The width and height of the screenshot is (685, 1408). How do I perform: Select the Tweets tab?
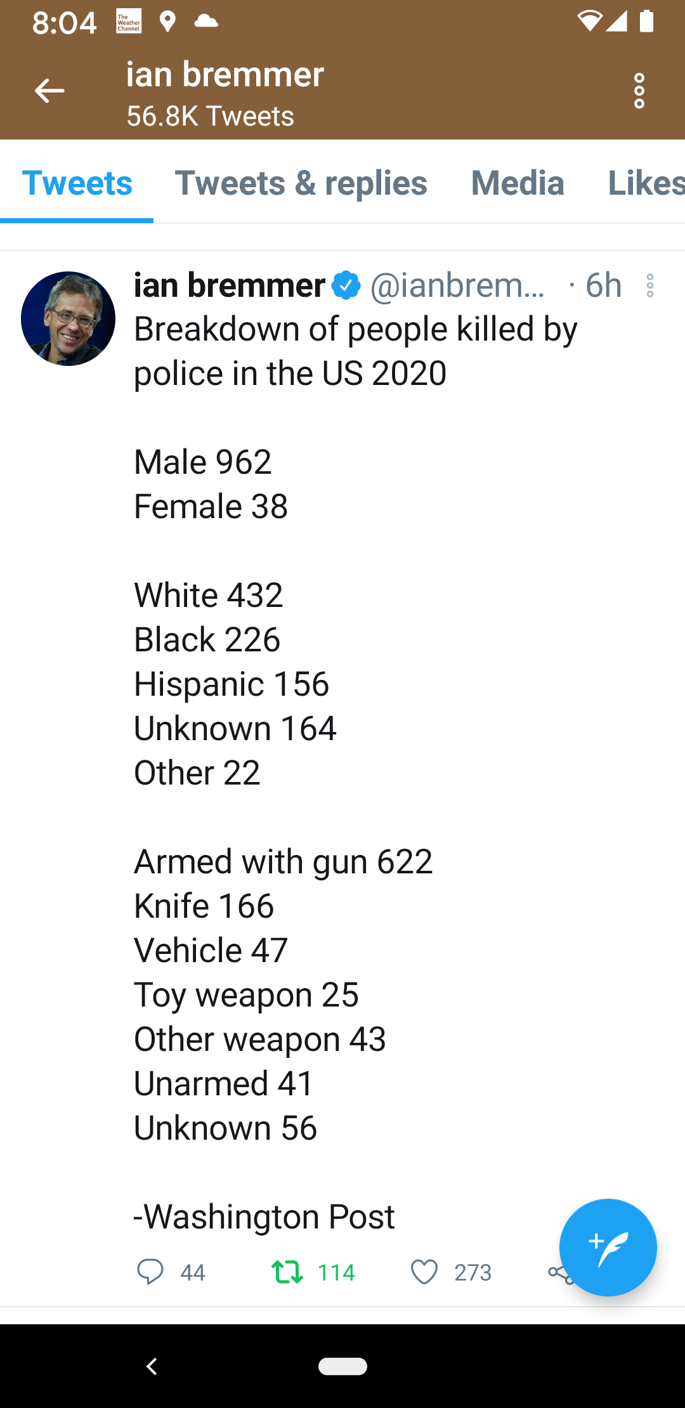pos(77,183)
